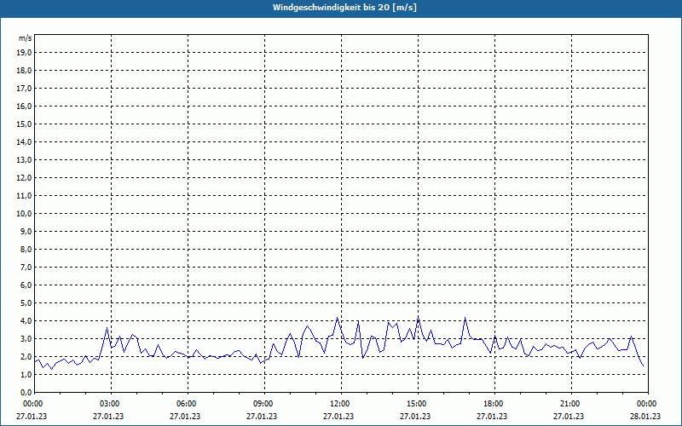
Task: Click the "00:00" label above date 28.01.23
Action: [x=648, y=404]
